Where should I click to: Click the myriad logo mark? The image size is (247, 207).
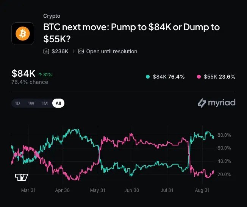click(202, 103)
